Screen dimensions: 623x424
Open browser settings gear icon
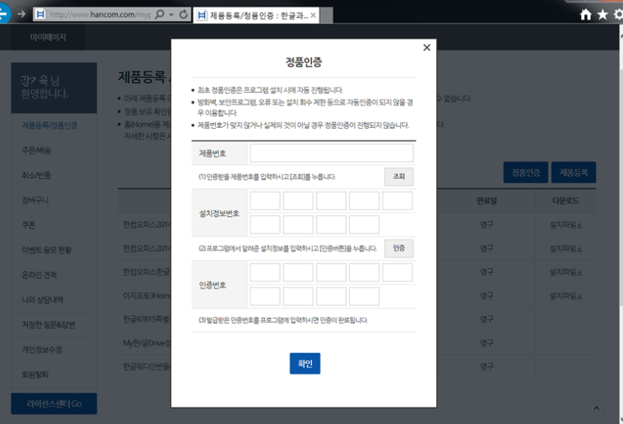[x=618, y=15]
